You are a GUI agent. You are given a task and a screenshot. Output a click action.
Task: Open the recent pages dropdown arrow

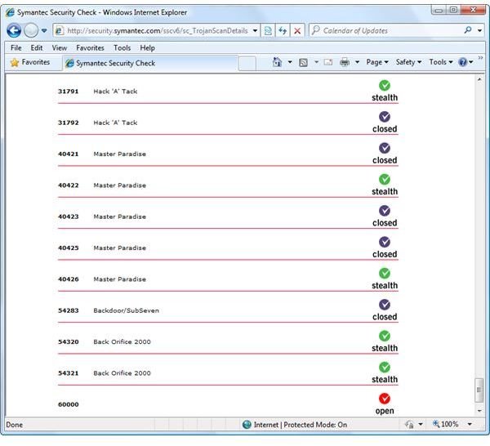[44, 30]
